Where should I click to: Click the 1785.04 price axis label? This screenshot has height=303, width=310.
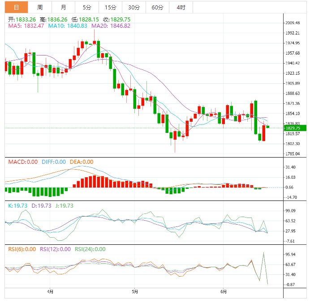(293, 154)
